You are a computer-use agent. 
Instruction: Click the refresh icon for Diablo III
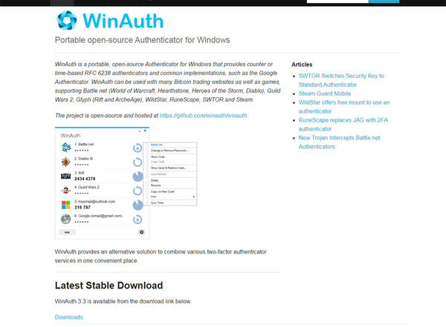click(138, 162)
